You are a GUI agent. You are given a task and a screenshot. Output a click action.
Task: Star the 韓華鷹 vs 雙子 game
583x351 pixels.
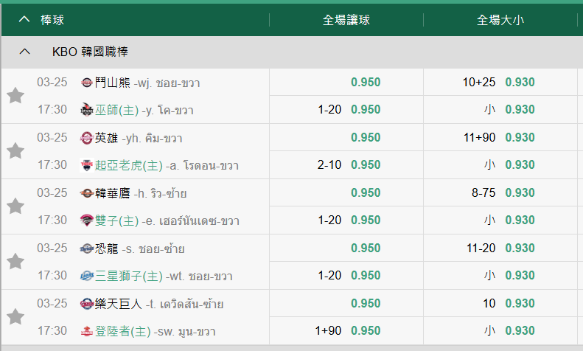(15, 206)
